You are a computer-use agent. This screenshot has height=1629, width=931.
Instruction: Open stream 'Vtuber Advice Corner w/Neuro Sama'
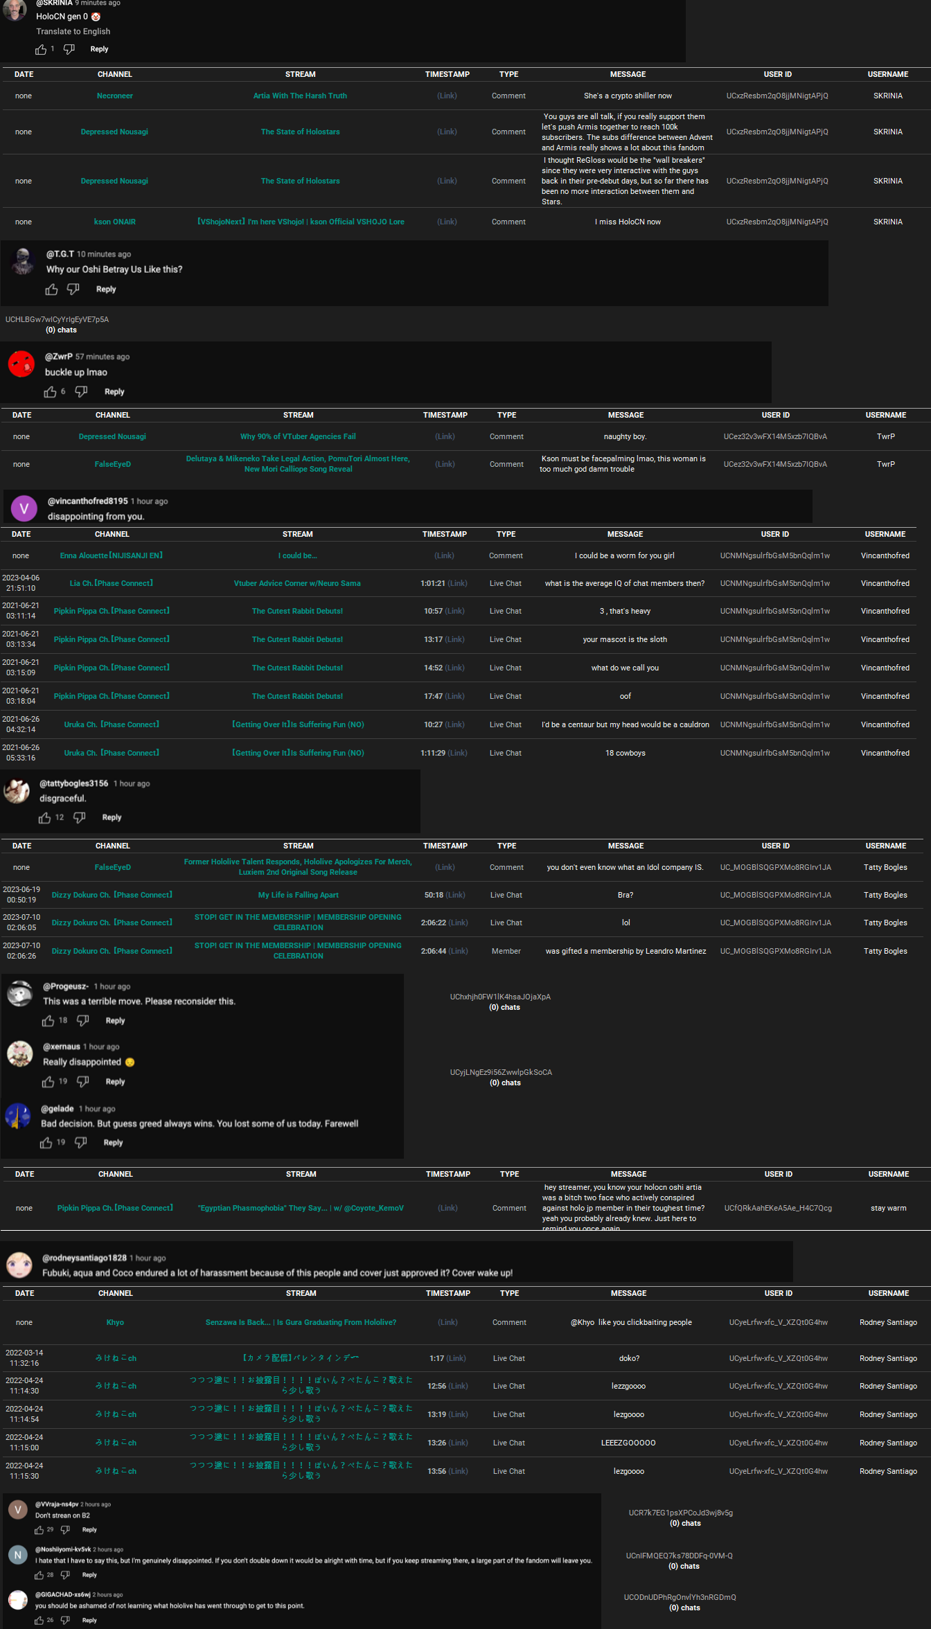point(297,584)
